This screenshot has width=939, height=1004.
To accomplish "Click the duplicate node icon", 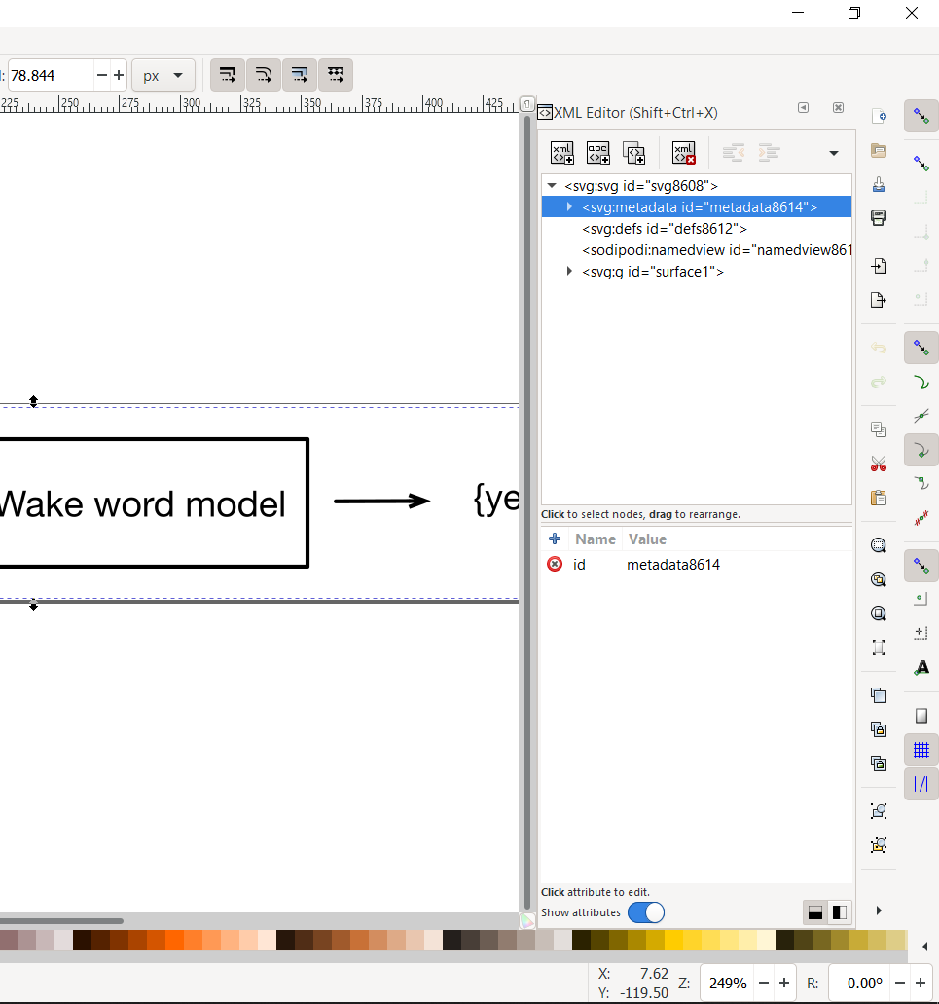I will (633, 153).
